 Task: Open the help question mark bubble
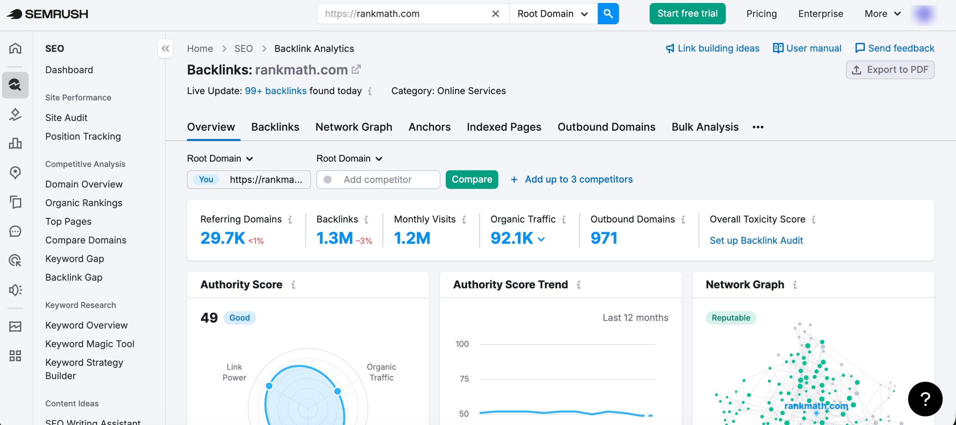click(925, 399)
